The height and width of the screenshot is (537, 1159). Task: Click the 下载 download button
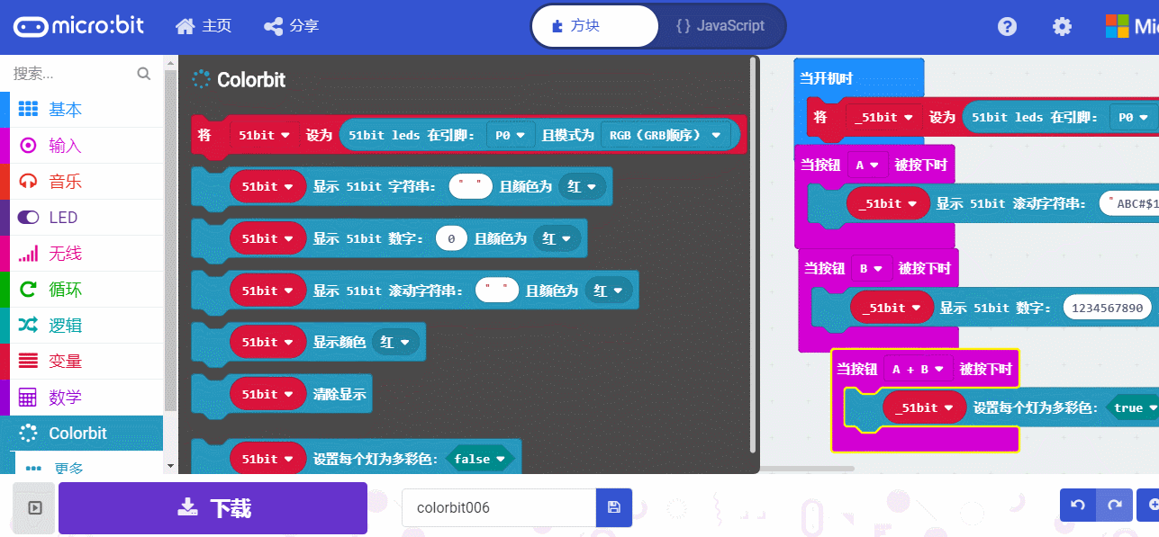(x=213, y=507)
